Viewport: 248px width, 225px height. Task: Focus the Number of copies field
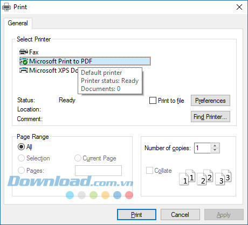click(203, 148)
